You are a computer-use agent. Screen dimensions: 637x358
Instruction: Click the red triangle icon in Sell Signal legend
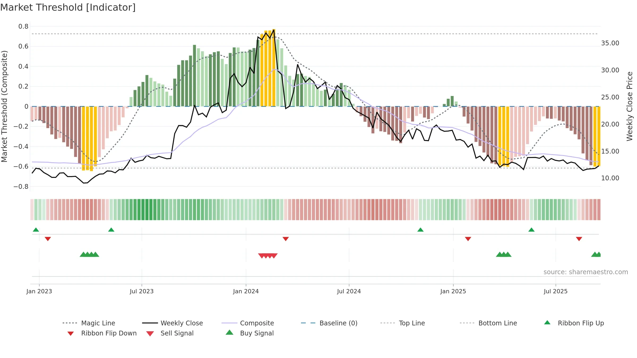point(150,334)
